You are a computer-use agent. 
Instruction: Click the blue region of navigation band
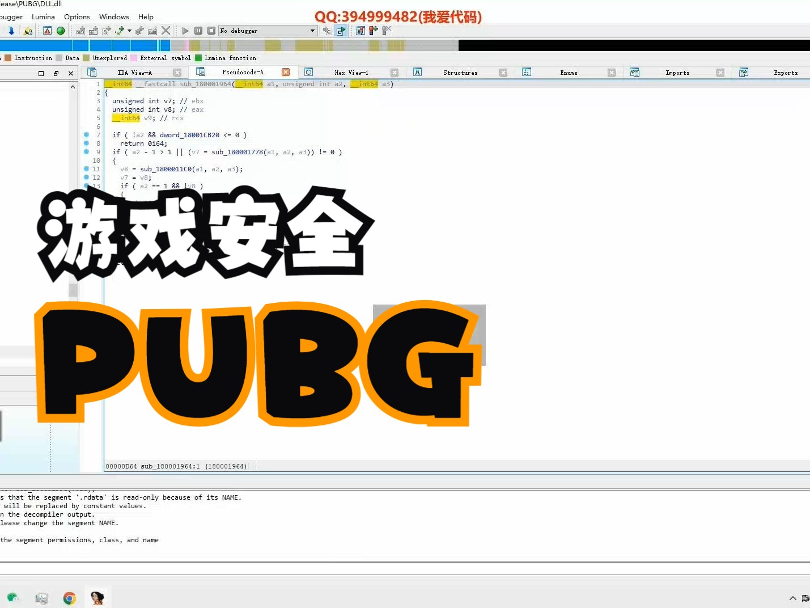pos(85,45)
